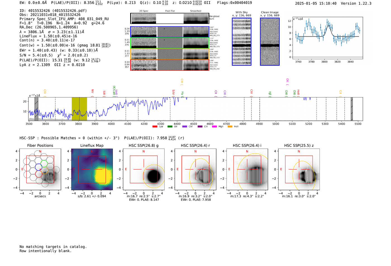Select the green-outlined fiber 2D spectrum row
This screenshot has width=391, height=266.
[x=170, y=43]
